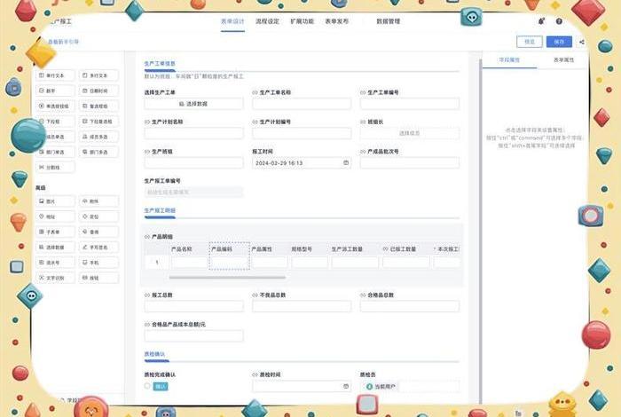Open the notifications bell icon
This screenshot has height=417, width=621.
tap(541, 21)
